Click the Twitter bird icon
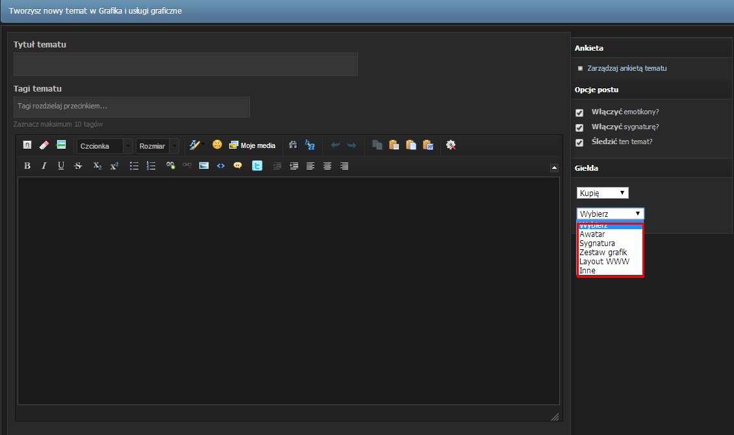 point(257,166)
